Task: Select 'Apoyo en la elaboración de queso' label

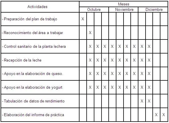Action: tap(33, 74)
